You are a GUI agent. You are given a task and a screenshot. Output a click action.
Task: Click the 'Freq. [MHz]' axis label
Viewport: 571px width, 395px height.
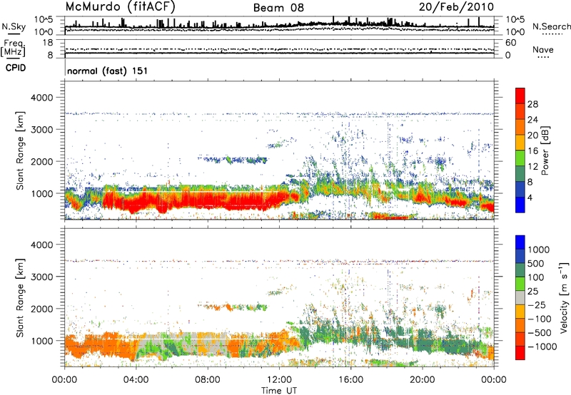(14, 48)
